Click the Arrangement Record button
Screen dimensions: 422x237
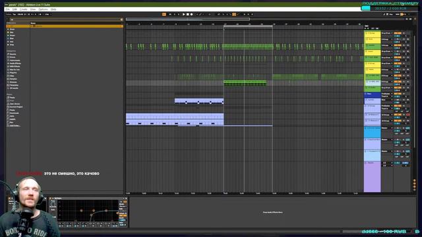click(x=192, y=14)
